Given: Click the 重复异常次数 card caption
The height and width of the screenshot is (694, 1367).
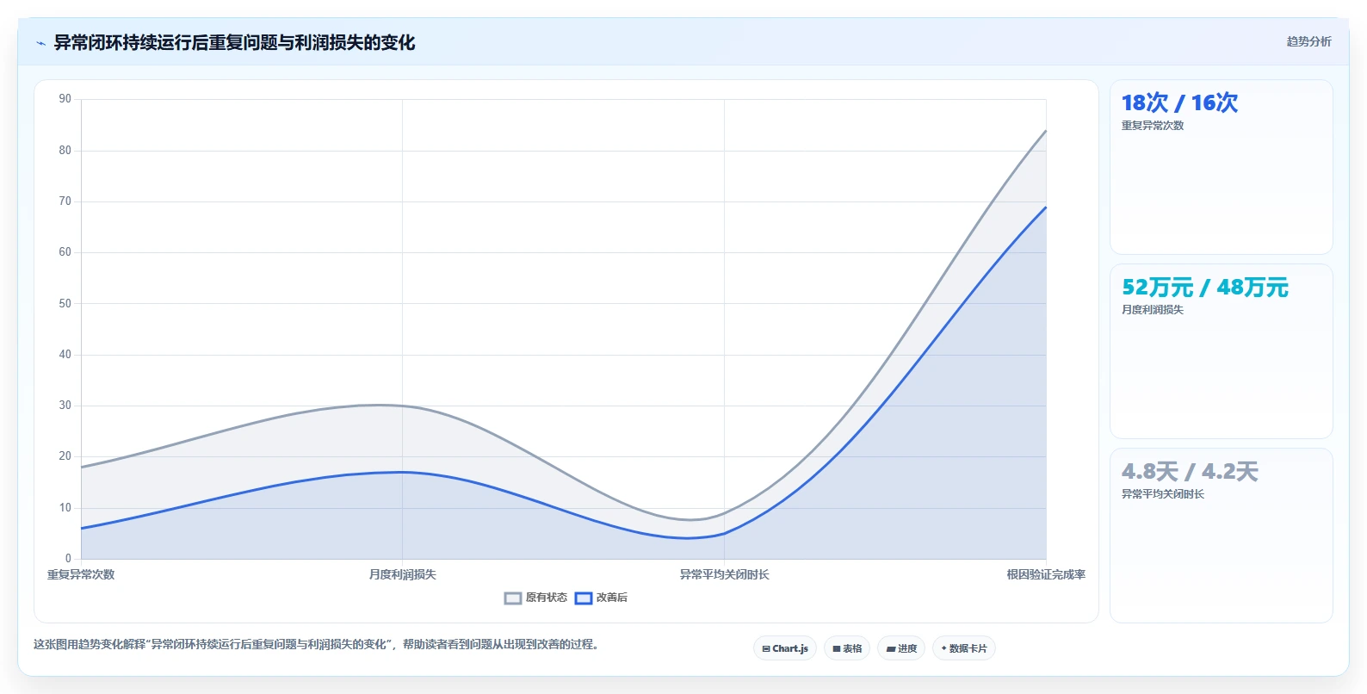Looking at the screenshot, I should click(x=1153, y=126).
